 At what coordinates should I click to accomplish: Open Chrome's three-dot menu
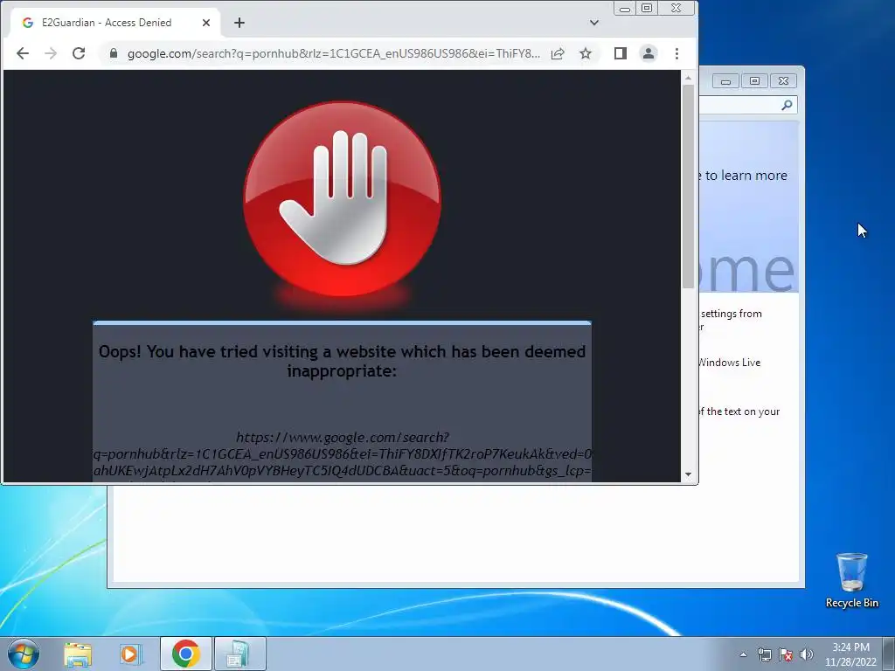[677, 53]
